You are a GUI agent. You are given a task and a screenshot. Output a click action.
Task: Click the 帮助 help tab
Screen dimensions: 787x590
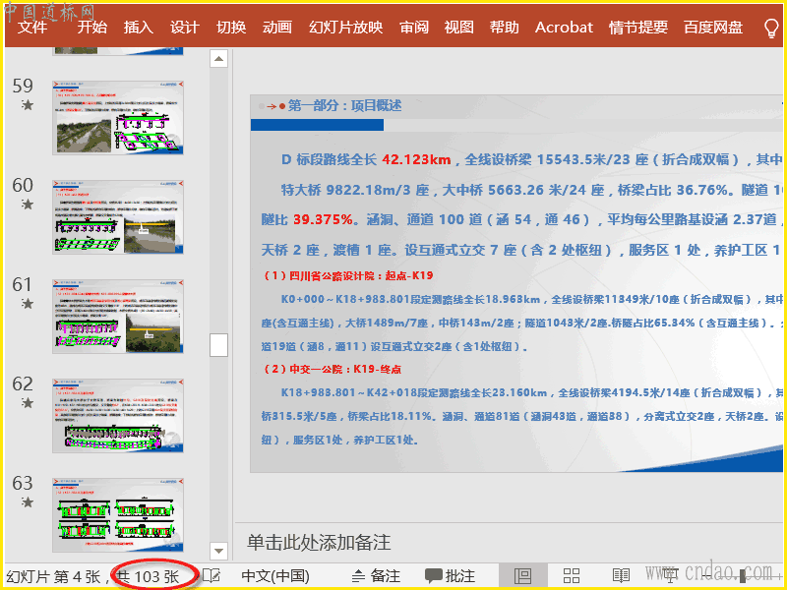(x=505, y=28)
